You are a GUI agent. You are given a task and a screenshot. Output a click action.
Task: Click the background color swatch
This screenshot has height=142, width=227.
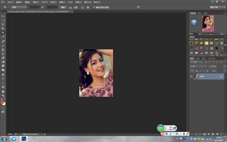click(4, 104)
